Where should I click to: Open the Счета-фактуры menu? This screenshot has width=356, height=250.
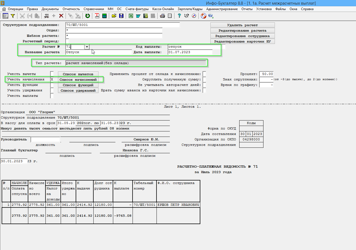[137, 9]
